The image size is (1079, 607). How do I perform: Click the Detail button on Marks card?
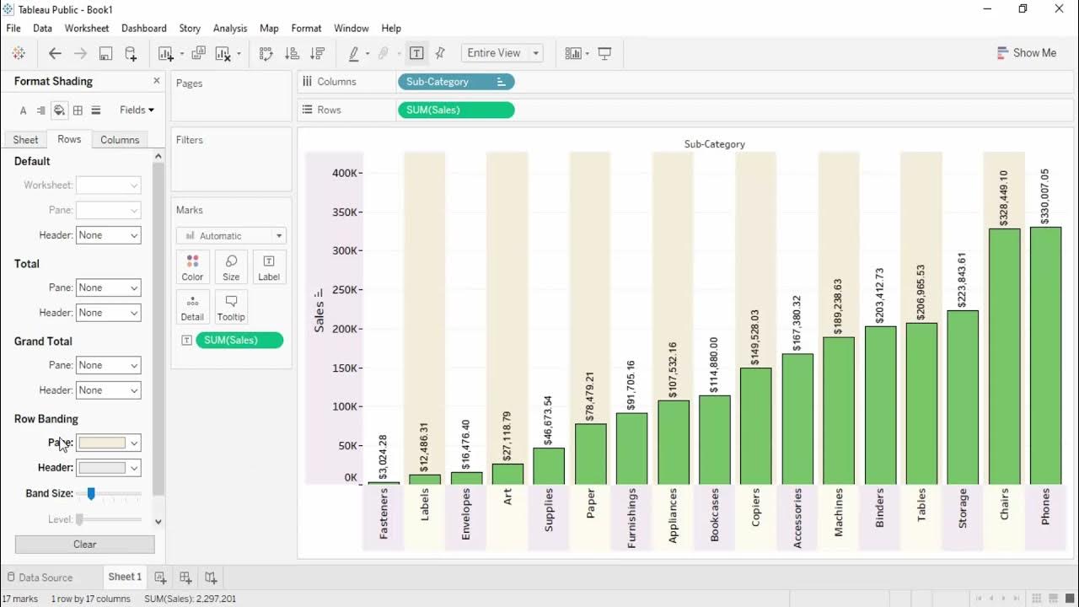(x=192, y=308)
